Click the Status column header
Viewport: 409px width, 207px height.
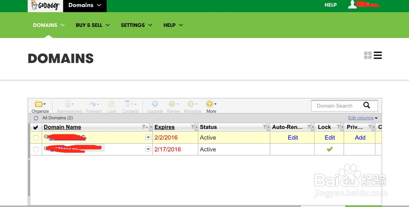tap(209, 127)
